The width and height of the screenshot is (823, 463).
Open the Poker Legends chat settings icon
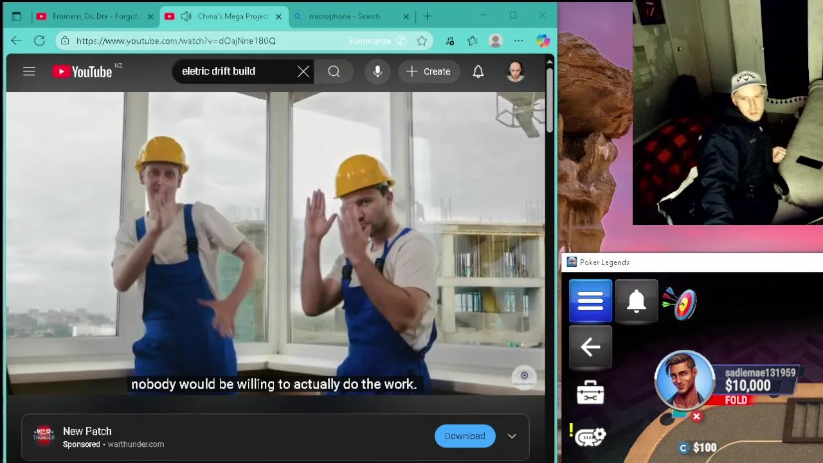click(x=590, y=437)
